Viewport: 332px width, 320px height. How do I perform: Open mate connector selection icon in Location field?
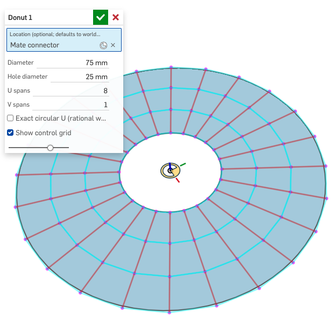coord(103,45)
